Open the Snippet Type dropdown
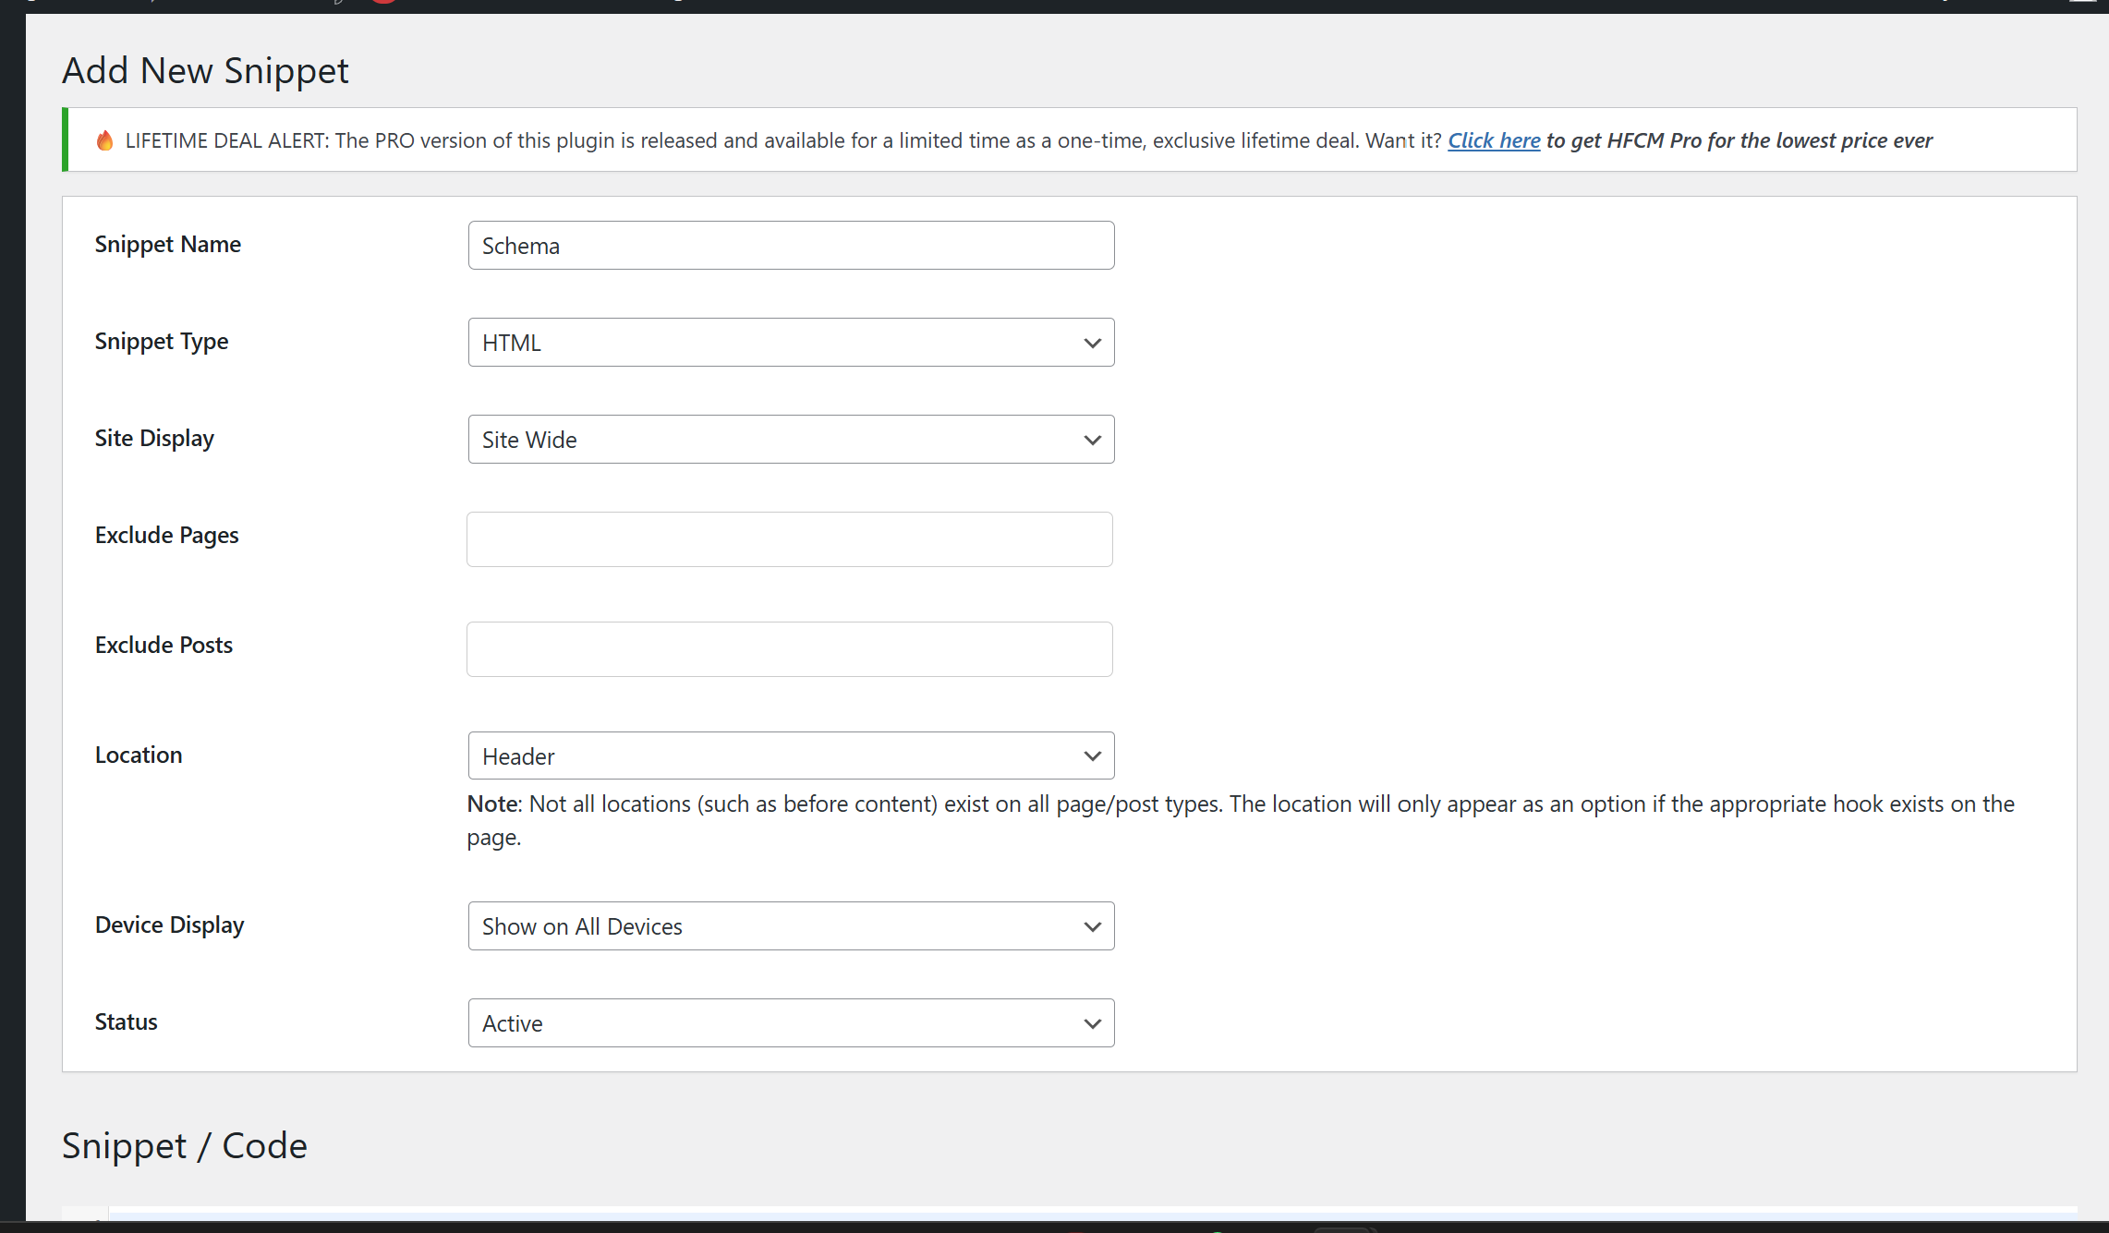The image size is (2109, 1233). 790,342
